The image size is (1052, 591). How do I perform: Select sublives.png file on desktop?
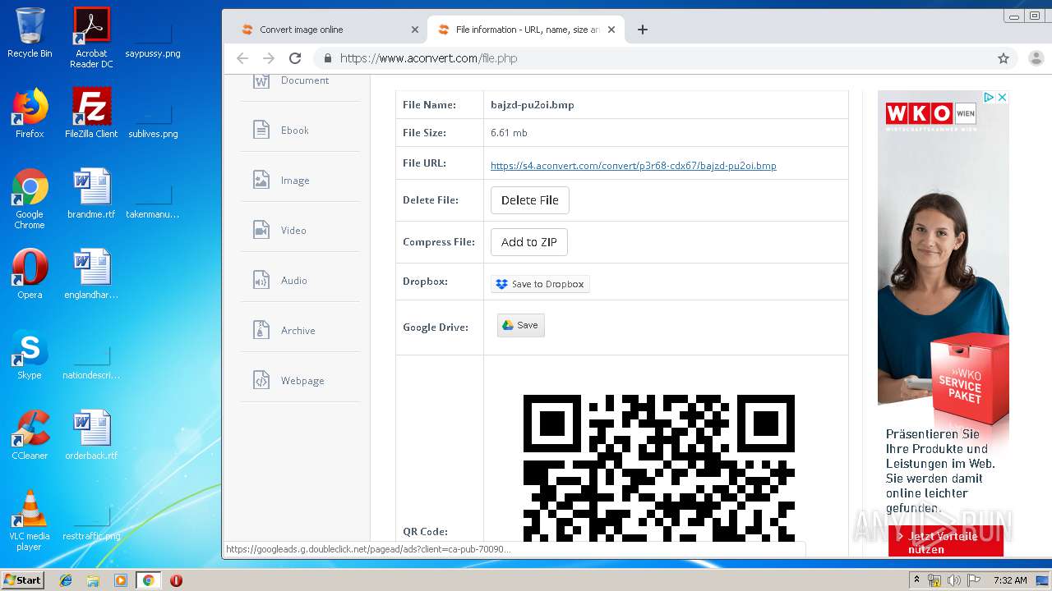[x=153, y=120]
